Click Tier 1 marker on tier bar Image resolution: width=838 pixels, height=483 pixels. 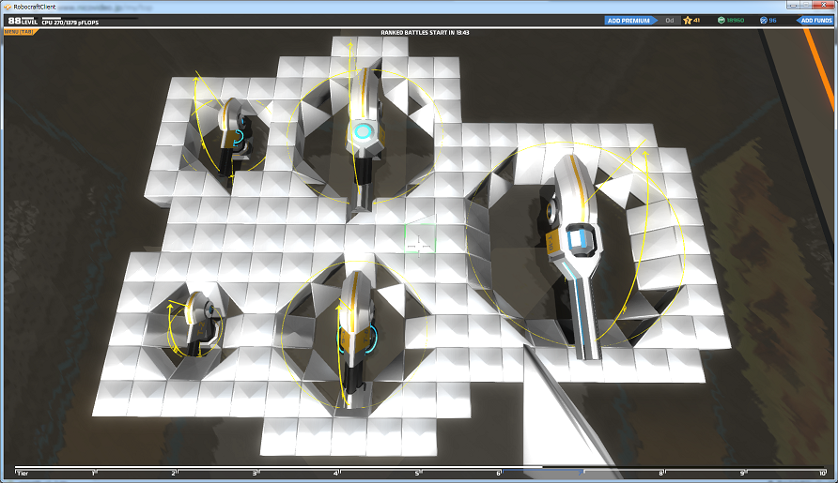tap(94, 473)
